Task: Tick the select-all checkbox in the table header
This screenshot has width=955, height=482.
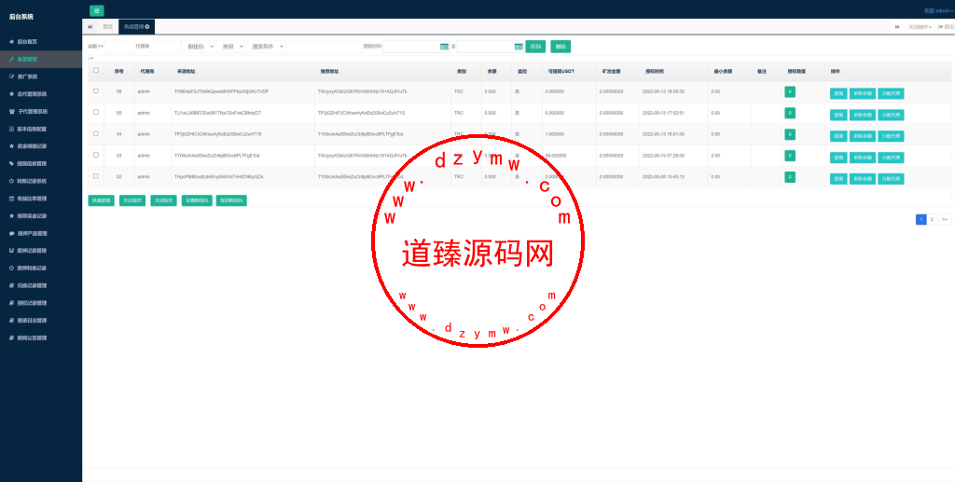Action: click(x=96, y=71)
